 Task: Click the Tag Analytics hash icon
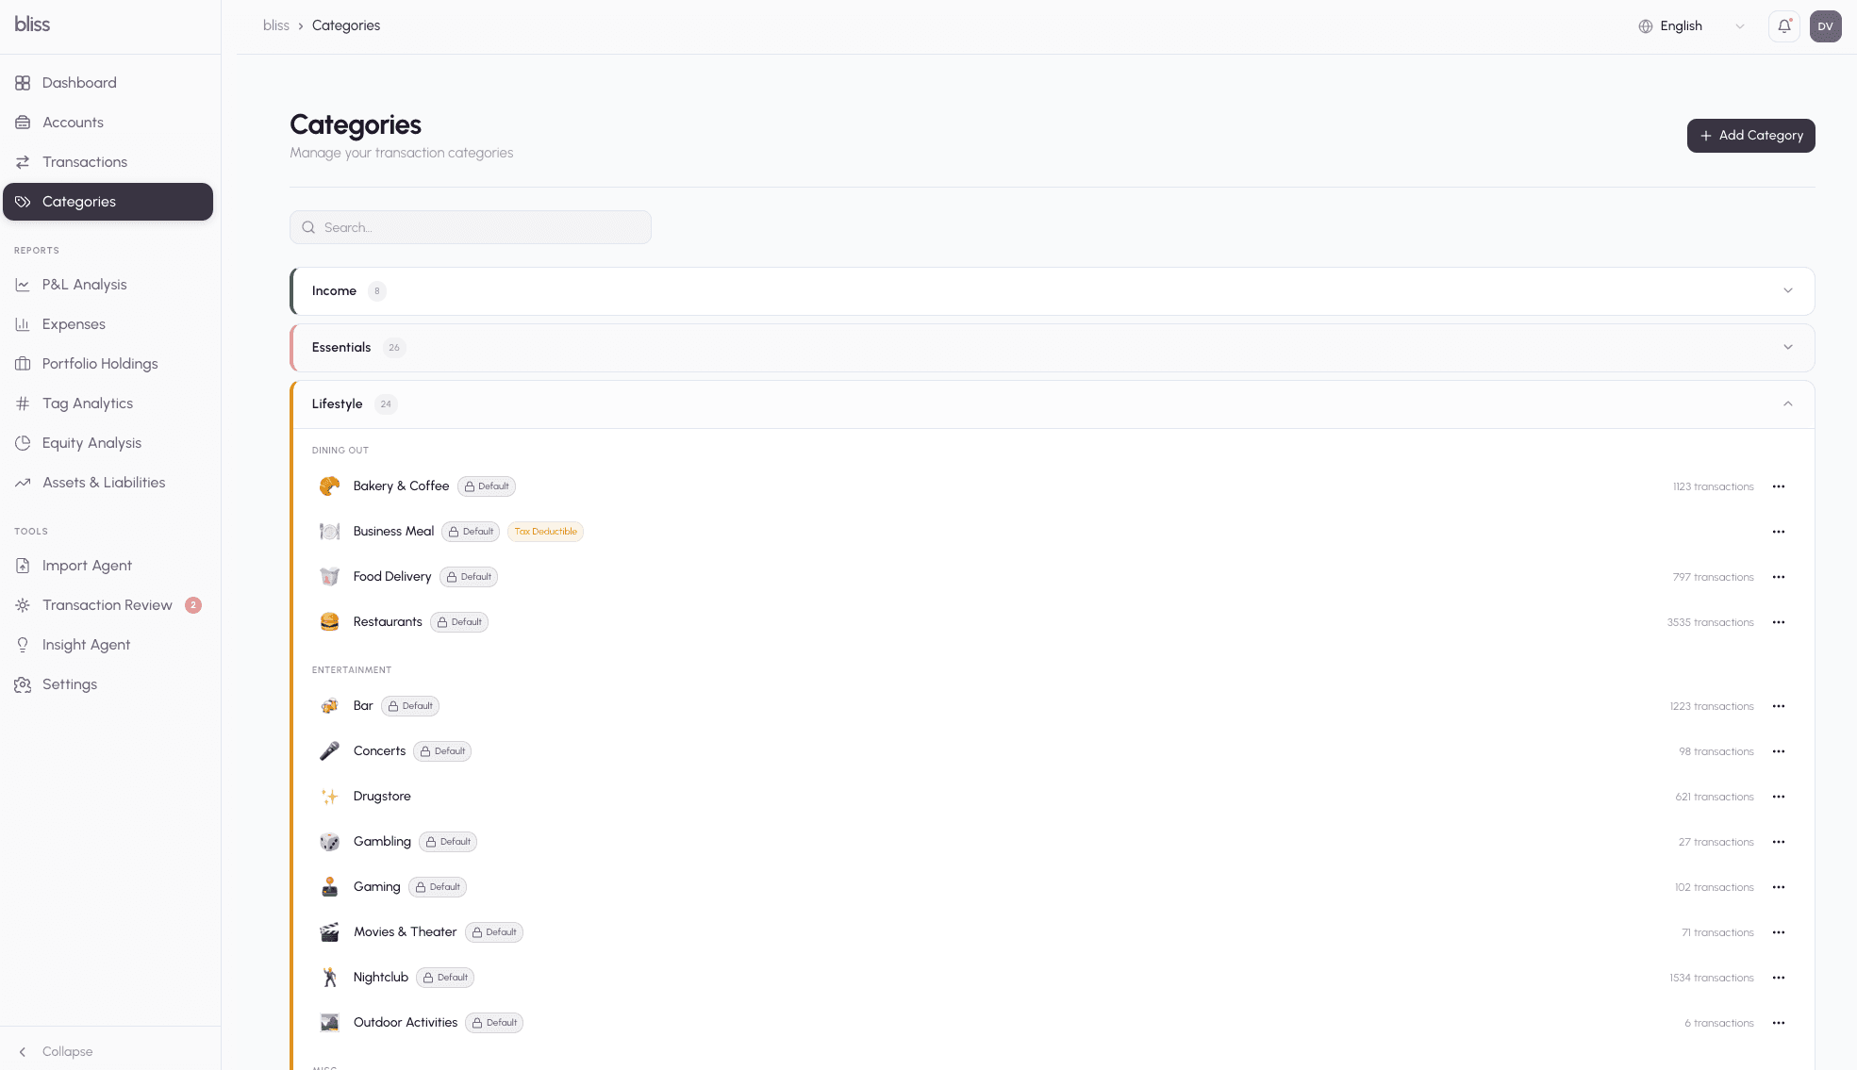click(x=23, y=403)
